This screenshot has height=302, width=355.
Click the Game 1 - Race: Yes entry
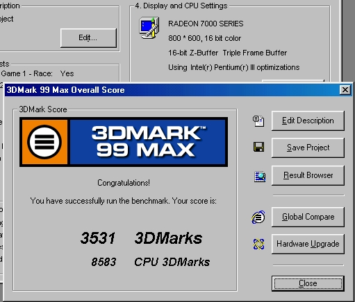38,73
